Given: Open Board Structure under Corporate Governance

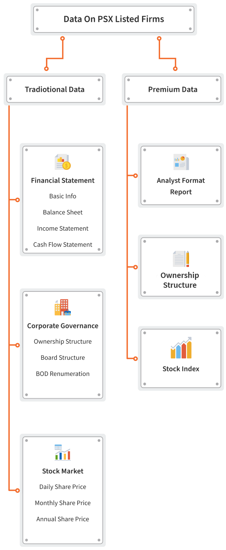Looking at the screenshot, I should coord(63,357).
